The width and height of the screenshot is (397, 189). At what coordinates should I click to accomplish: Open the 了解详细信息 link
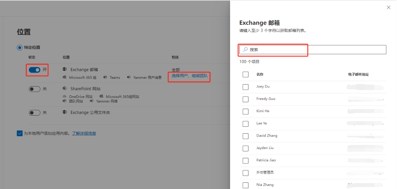point(84,133)
